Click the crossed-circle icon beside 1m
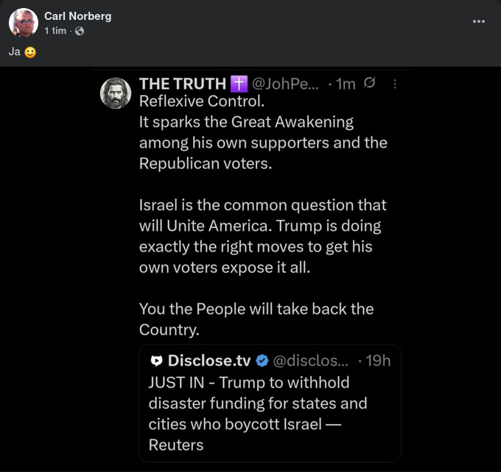This screenshot has width=501, height=472. 370,83
